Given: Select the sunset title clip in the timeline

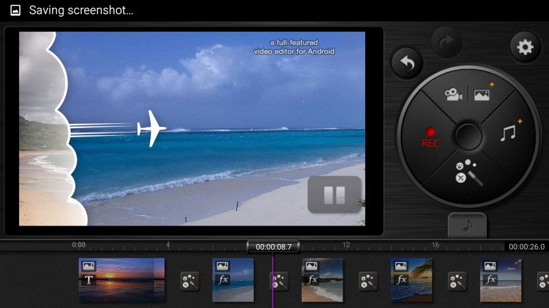Looking at the screenshot, I should coord(122,280).
